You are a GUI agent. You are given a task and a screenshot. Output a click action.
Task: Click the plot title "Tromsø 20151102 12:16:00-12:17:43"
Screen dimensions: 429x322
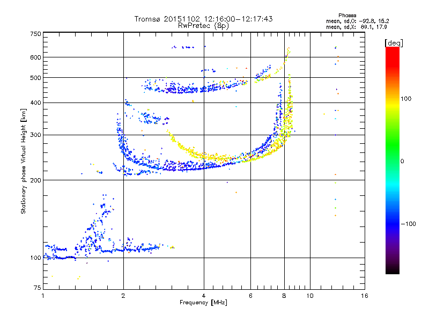(203, 19)
